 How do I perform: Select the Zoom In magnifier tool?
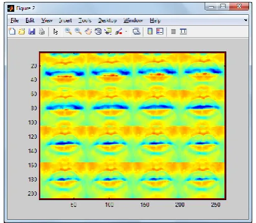68,32
